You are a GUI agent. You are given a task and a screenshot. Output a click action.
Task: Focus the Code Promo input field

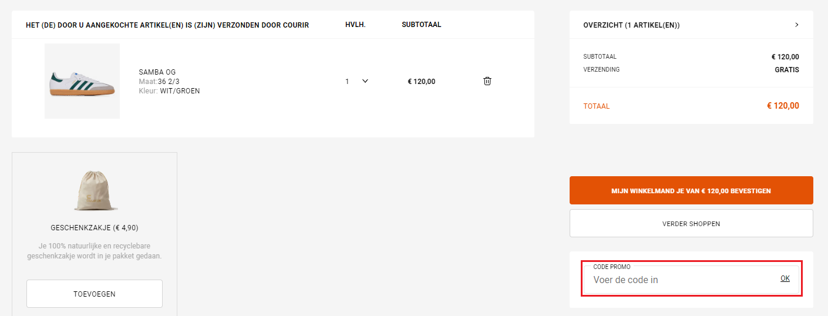[x=675, y=280]
